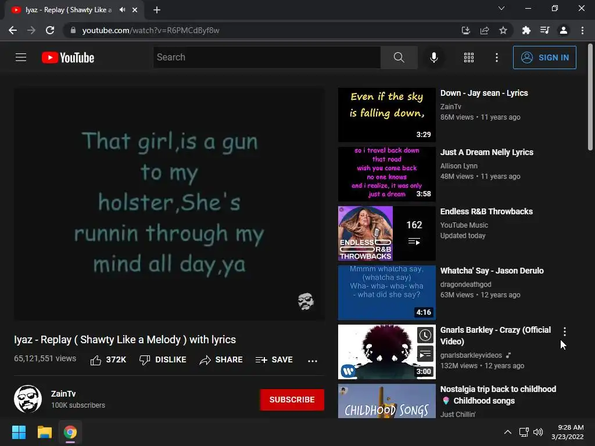Viewport: 595px width, 446px height.
Task: Click the address bar URL
Action: click(150, 30)
